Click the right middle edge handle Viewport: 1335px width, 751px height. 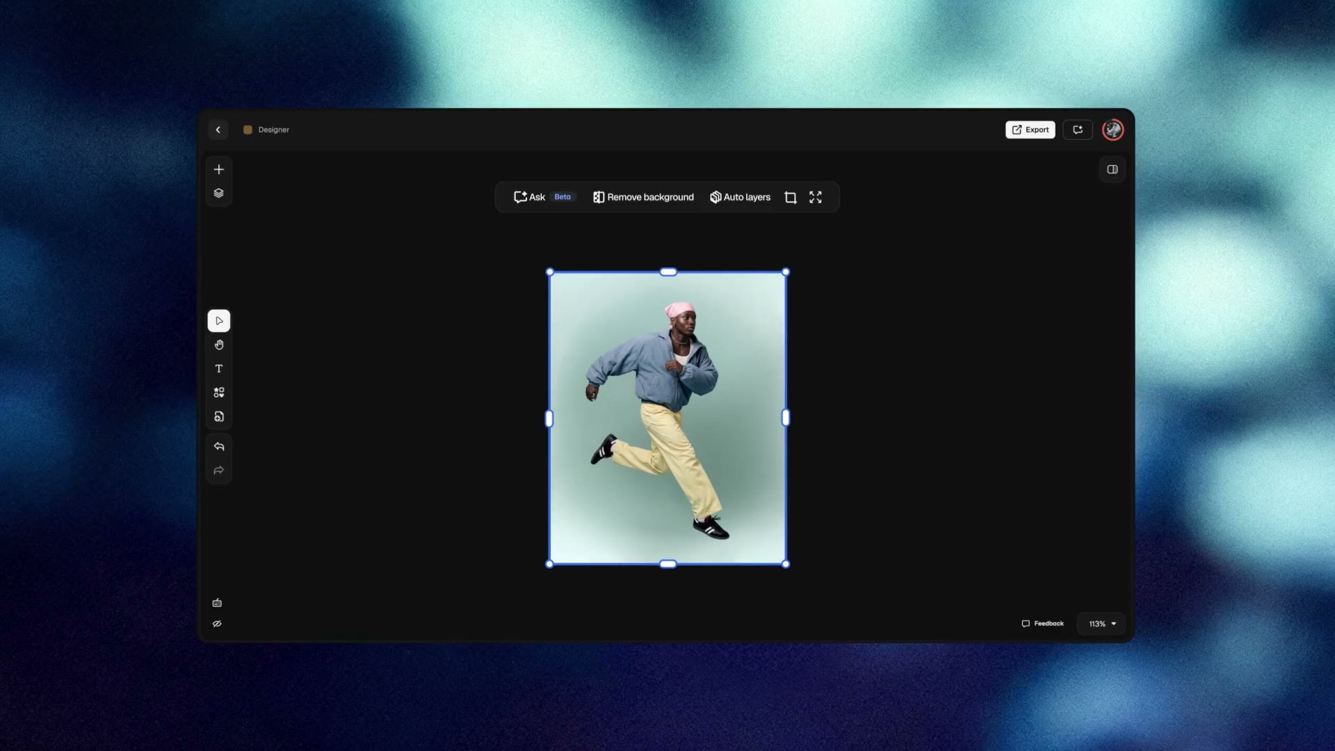pos(786,418)
